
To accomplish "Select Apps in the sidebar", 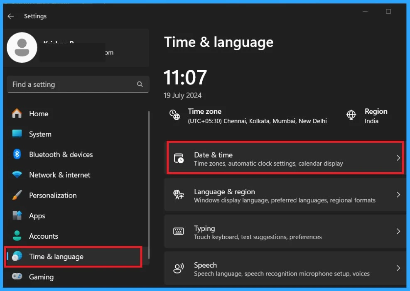I will coord(77,215).
